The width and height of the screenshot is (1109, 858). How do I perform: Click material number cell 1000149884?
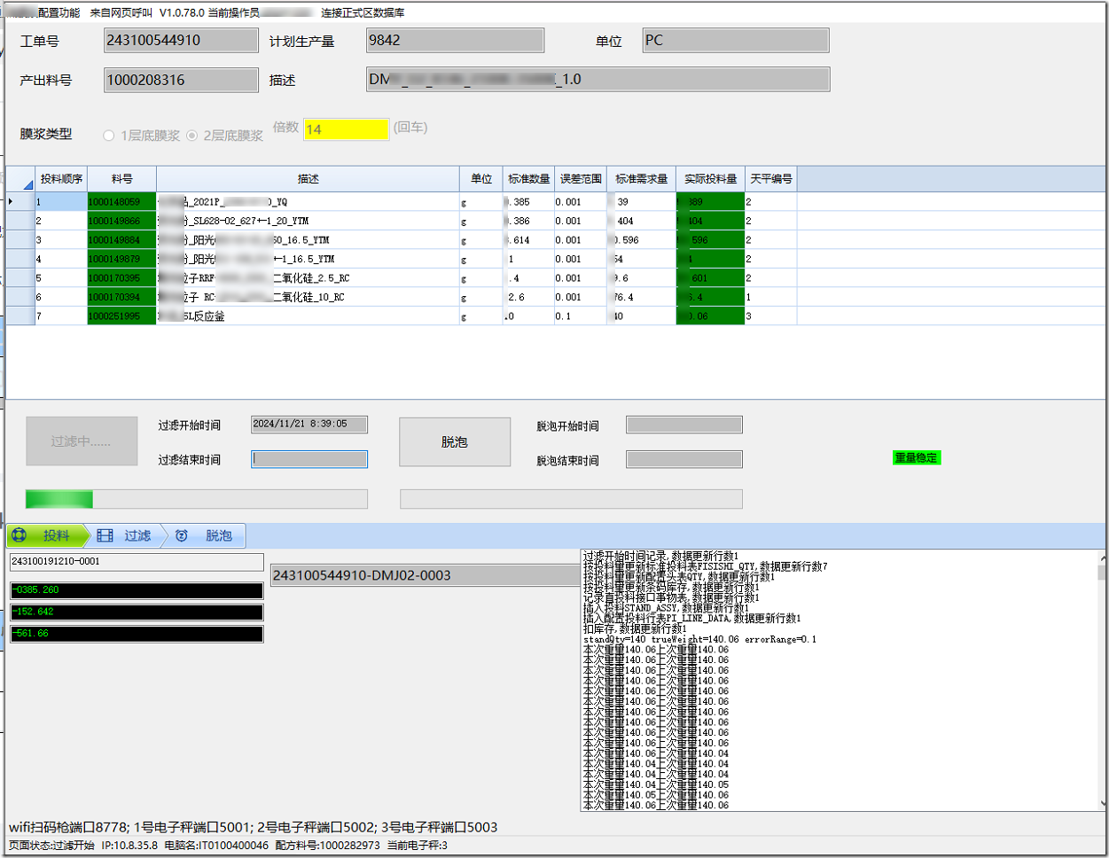(121, 240)
